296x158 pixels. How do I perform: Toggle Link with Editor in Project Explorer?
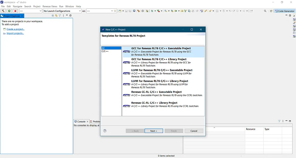tap(56, 16)
